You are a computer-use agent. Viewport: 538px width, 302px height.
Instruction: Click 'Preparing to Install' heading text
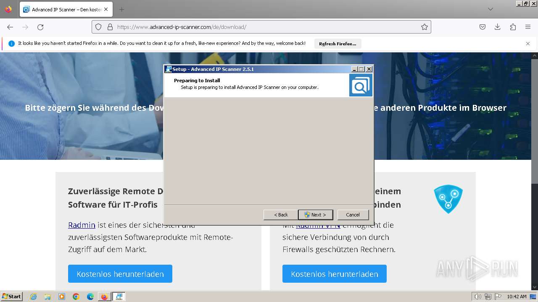pos(197,81)
